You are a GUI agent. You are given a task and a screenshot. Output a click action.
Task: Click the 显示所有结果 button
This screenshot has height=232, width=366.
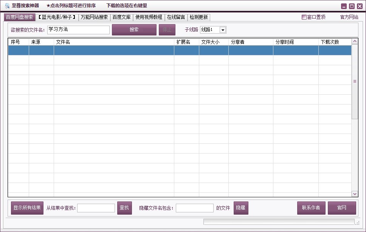pyautogui.click(x=27, y=208)
